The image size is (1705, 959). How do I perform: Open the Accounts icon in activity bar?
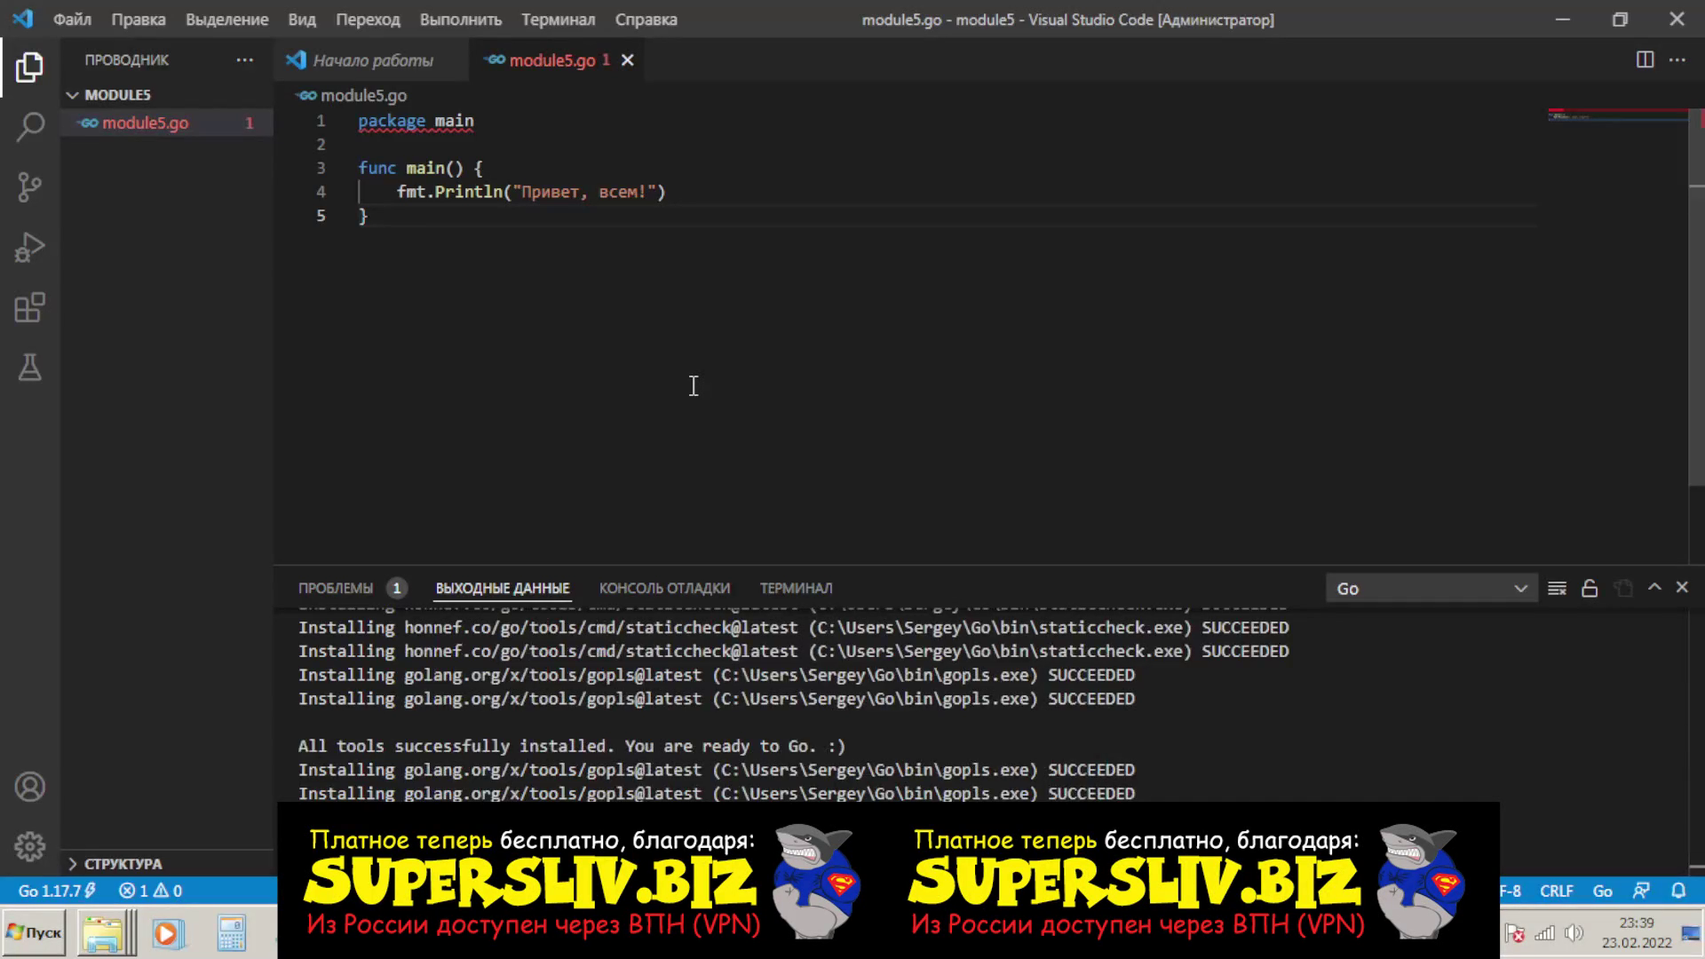[29, 787]
